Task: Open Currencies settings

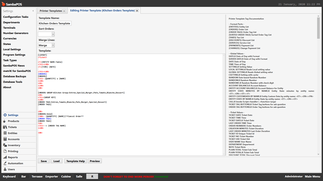Action: click(x=10, y=38)
